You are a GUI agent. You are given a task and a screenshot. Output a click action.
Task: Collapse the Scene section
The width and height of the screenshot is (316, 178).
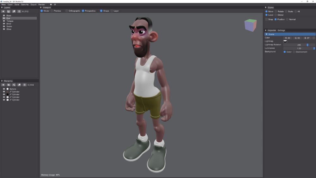click(x=266, y=34)
